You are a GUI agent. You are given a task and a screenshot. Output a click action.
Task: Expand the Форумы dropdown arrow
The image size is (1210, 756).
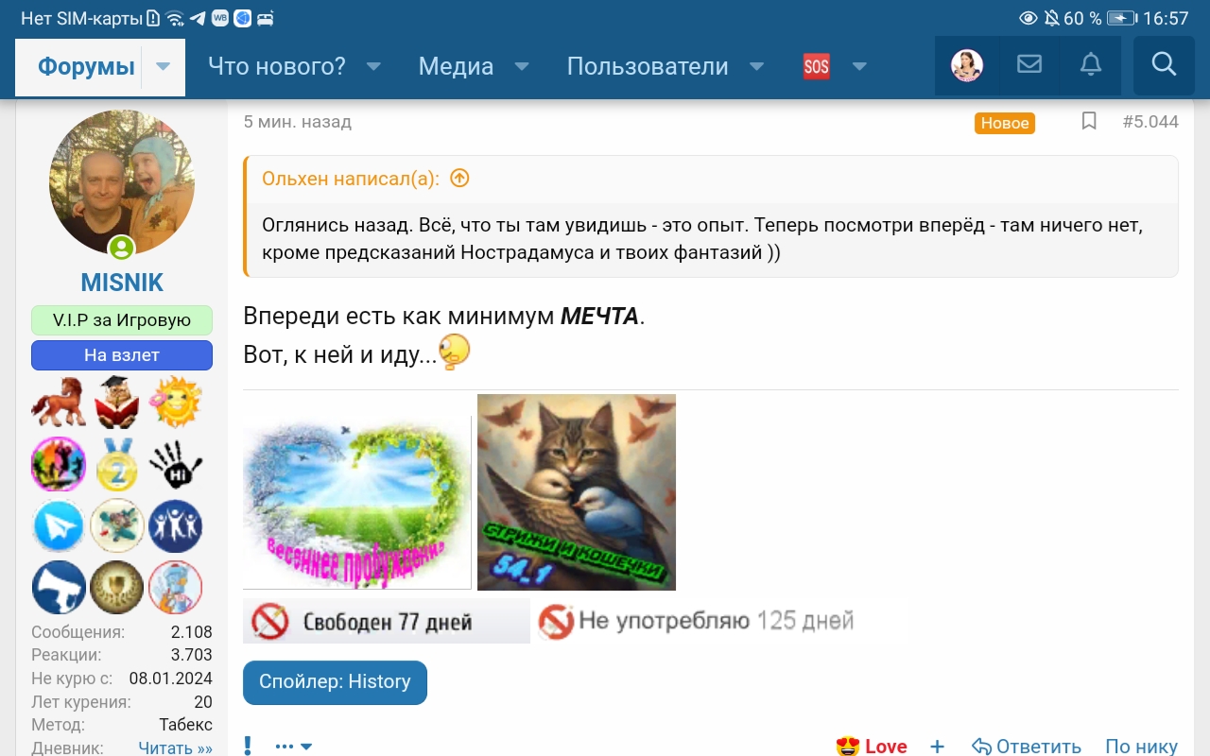click(164, 66)
